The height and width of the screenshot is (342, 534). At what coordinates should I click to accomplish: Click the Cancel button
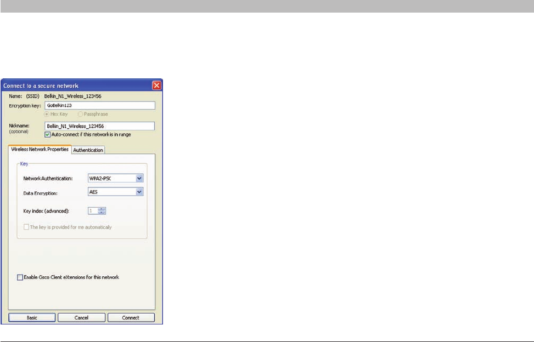coord(81,317)
